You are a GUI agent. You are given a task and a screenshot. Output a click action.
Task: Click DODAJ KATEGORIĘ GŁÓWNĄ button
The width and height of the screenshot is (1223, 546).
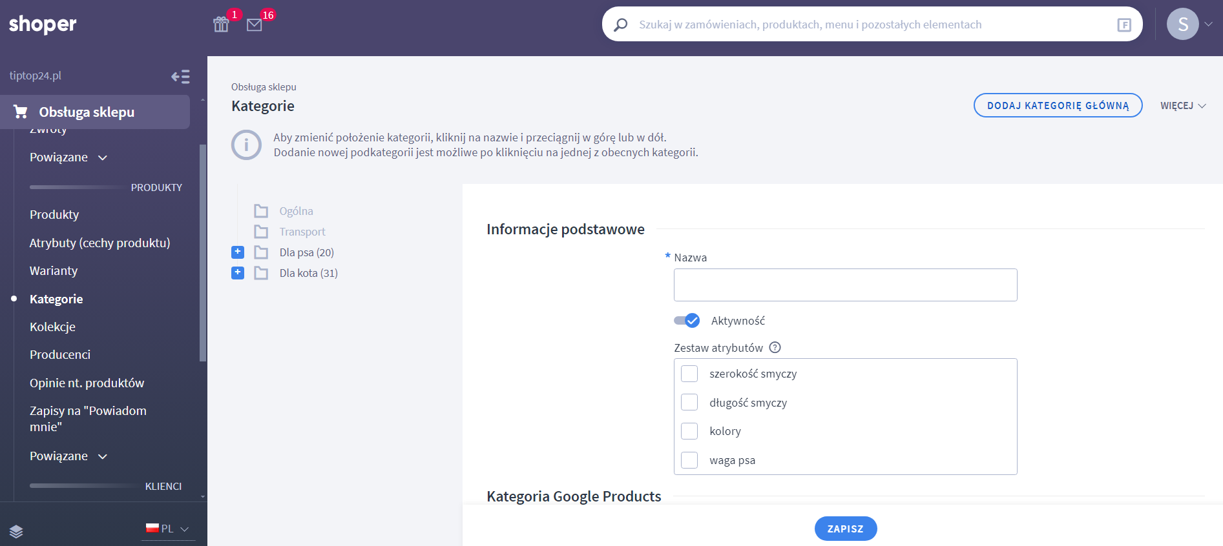tap(1058, 106)
